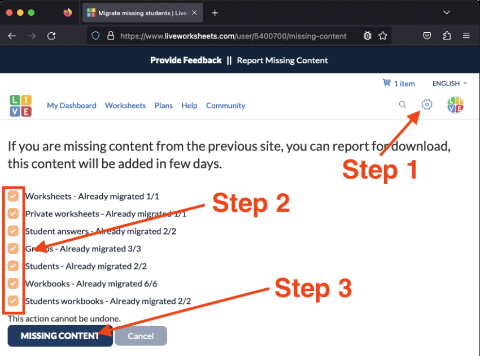Open a new tab with the plus icon
Image resolution: width=480 pixels, height=356 pixels.
(x=215, y=13)
